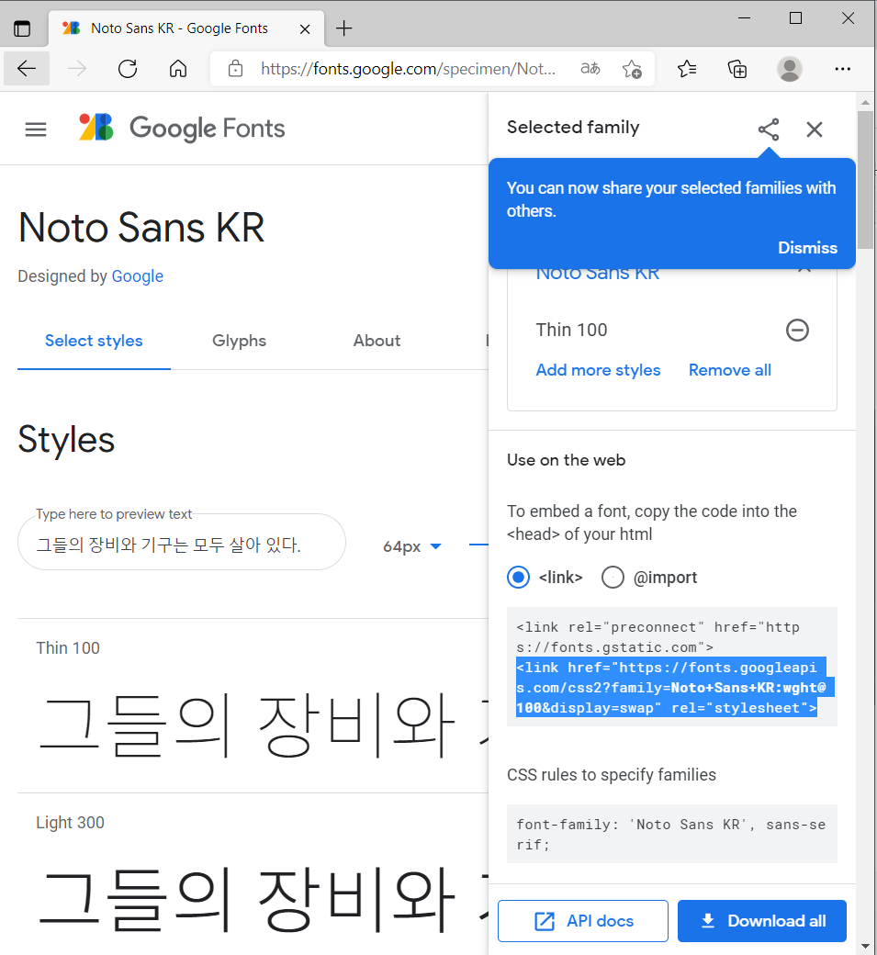Add this page to favorites

(x=632, y=69)
